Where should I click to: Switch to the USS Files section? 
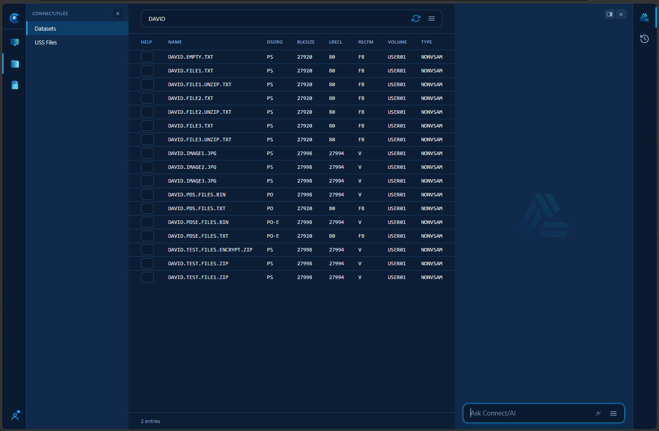click(x=77, y=42)
